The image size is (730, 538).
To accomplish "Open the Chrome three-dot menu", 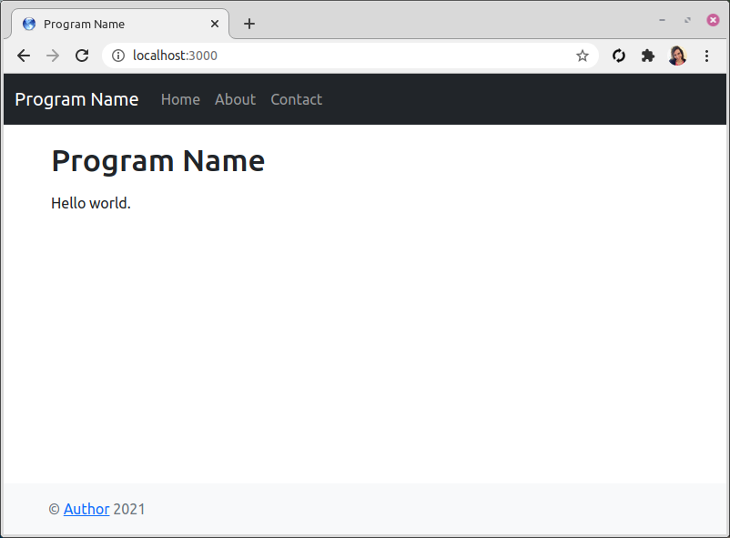I will 706,56.
